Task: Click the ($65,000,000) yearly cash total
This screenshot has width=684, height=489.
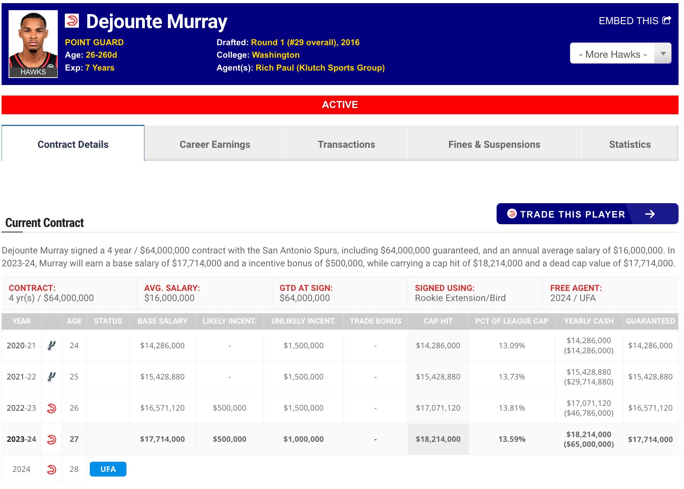Action: click(x=589, y=444)
